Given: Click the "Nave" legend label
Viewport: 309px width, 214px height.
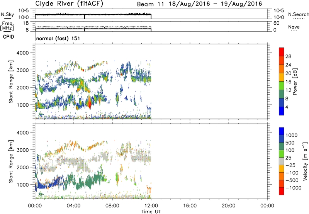Looking at the screenshot, I should [294, 27].
